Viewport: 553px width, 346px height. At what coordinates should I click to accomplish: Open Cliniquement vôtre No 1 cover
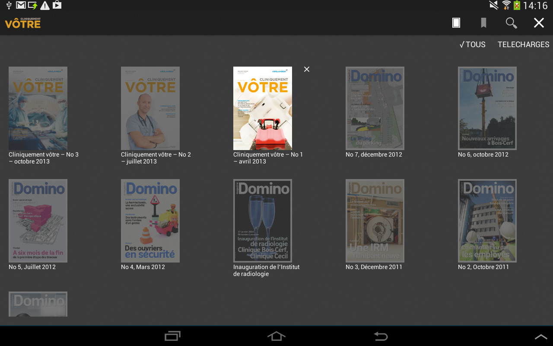point(263,108)
